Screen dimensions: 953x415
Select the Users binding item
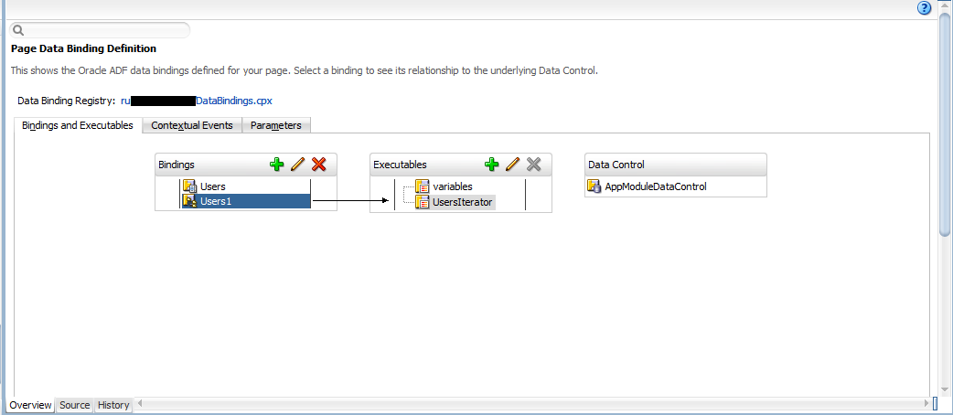[212, 186]
